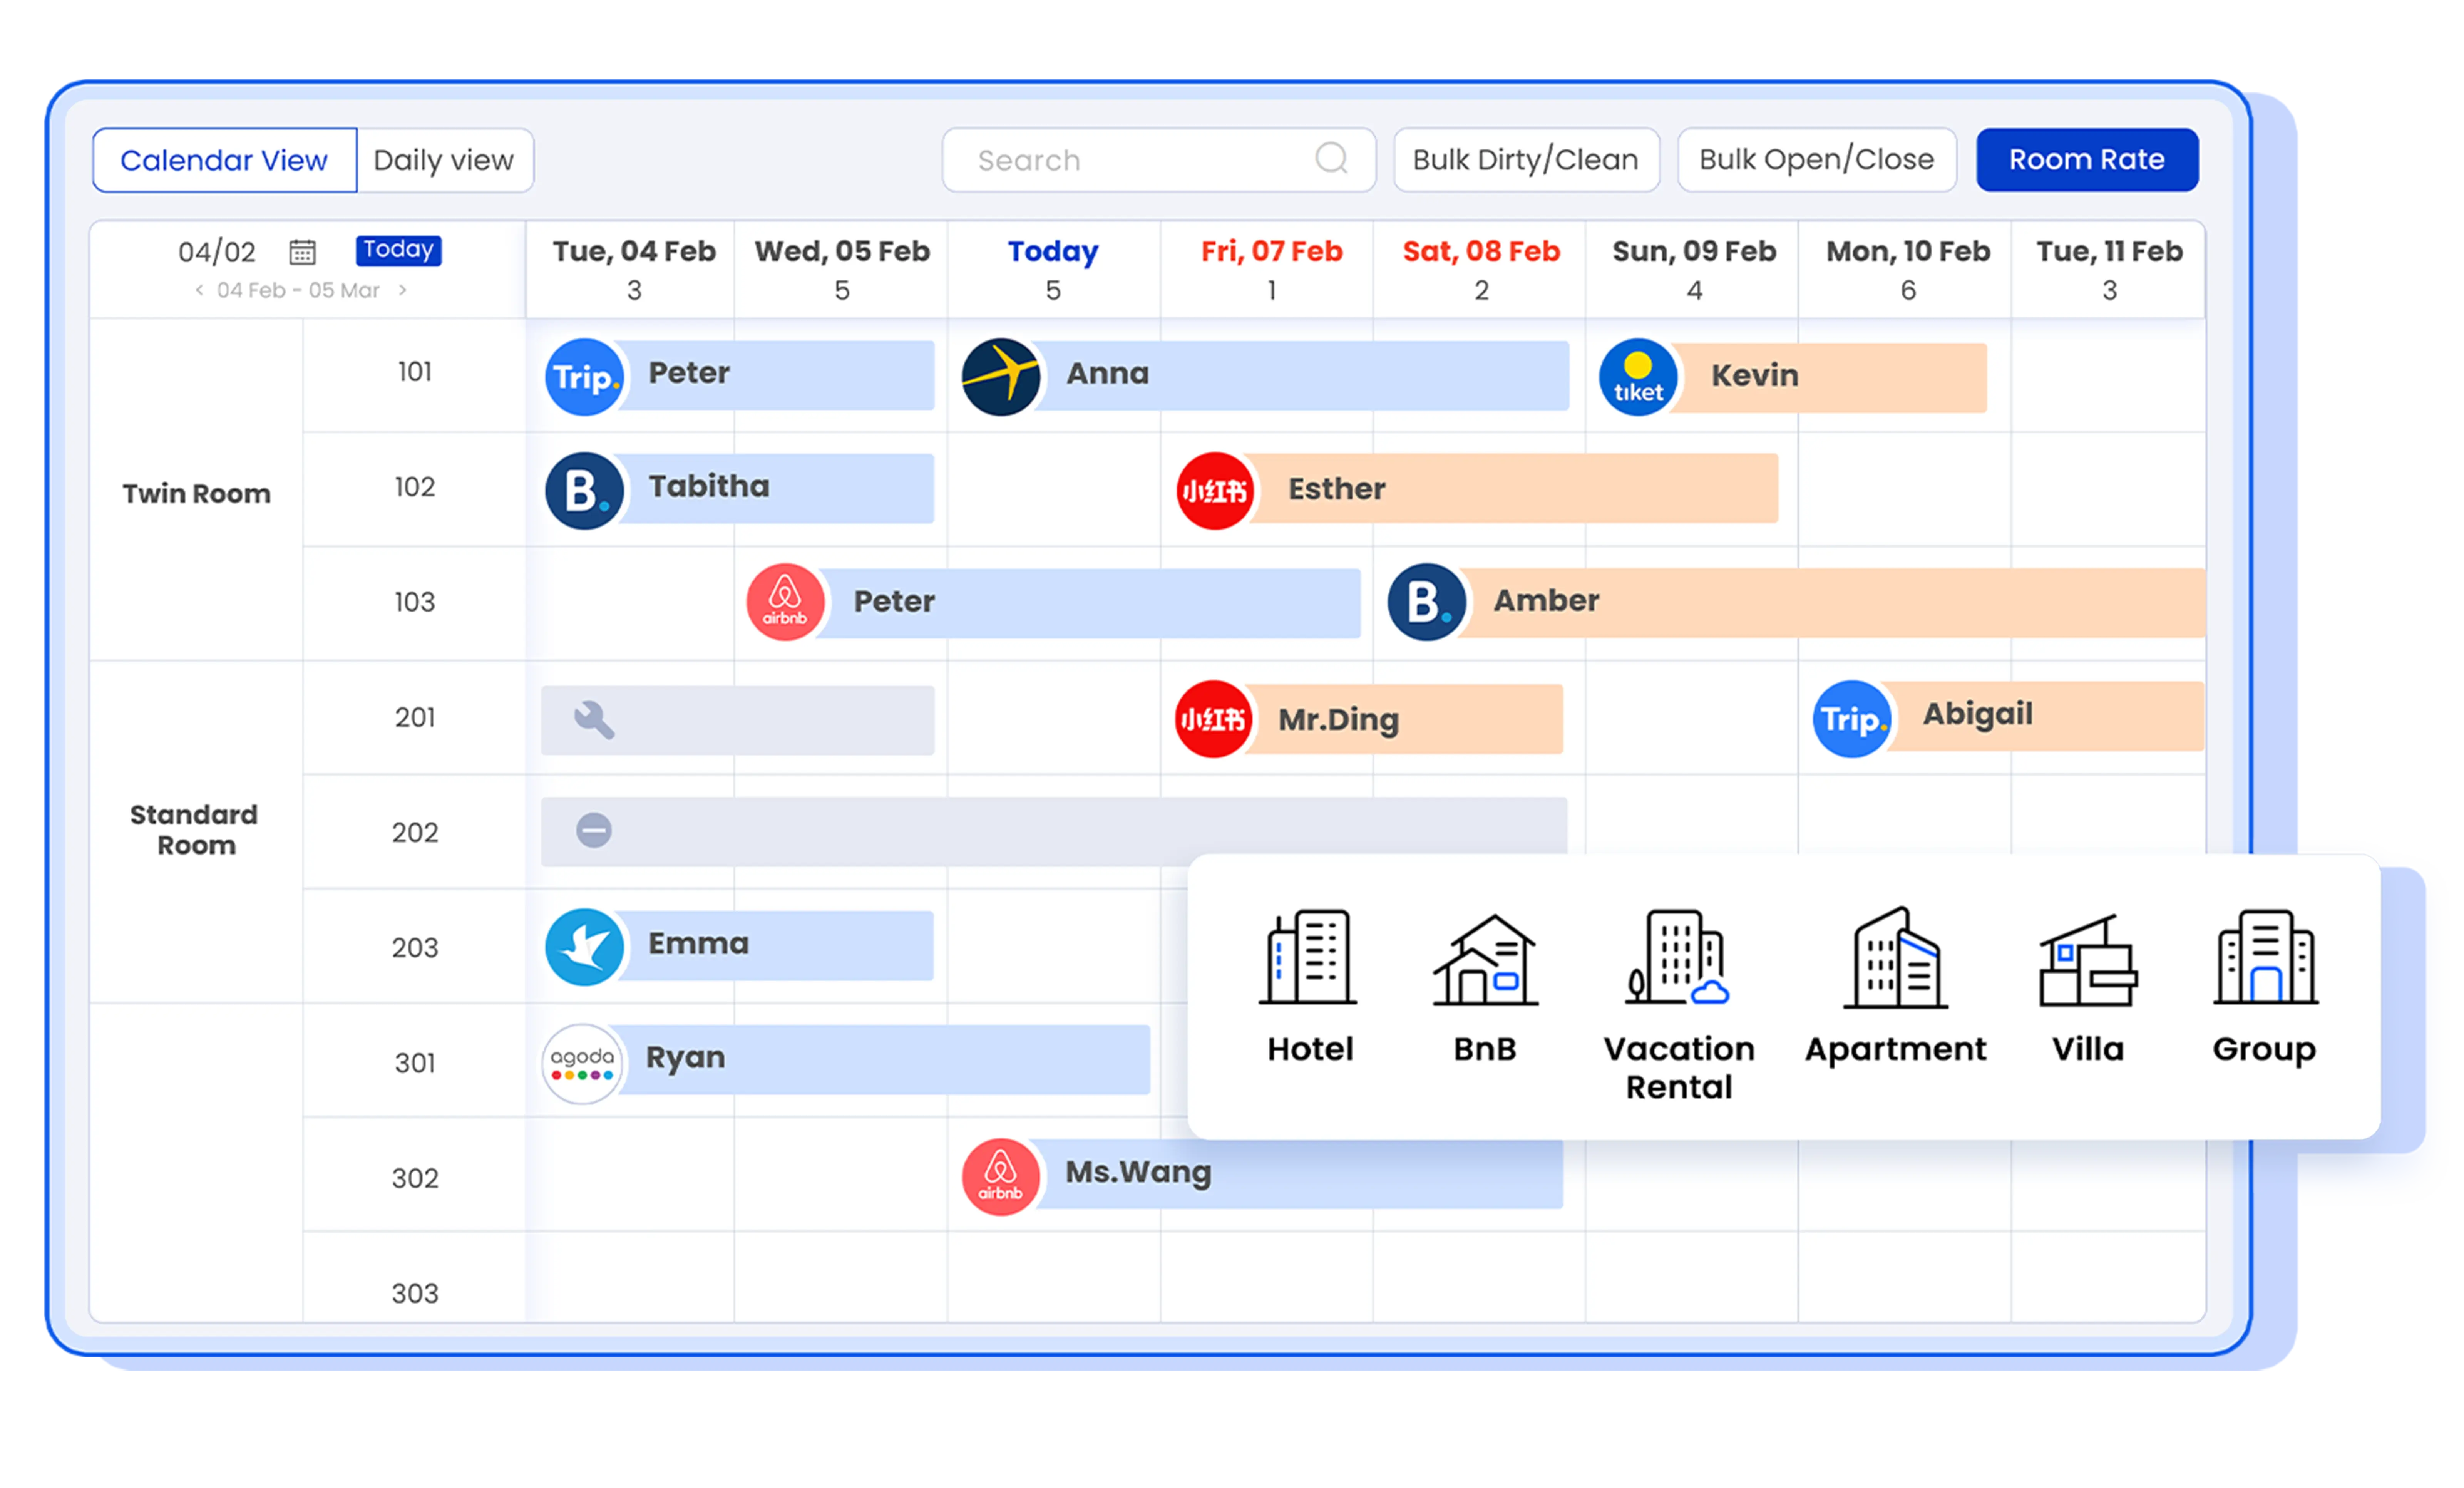Click the Trip.com logo on Abigail's booking
Viewport: 2464px width, 1488px height.
[1852, 719]
